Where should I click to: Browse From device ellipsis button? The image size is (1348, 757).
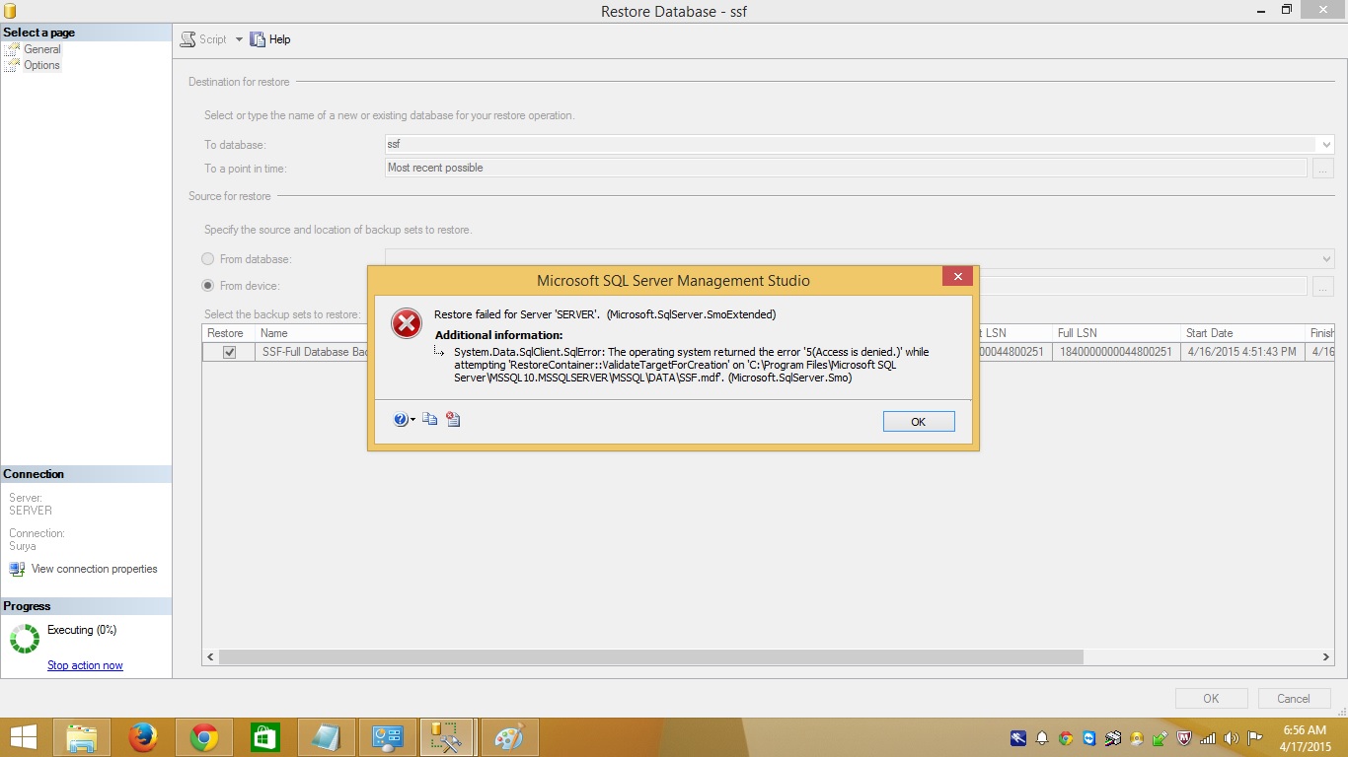click(x=1323, y=286)
